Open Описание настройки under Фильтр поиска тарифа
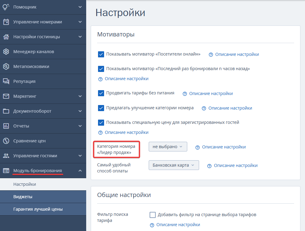This screenshot has height=231, width=305. coord(178,225)
